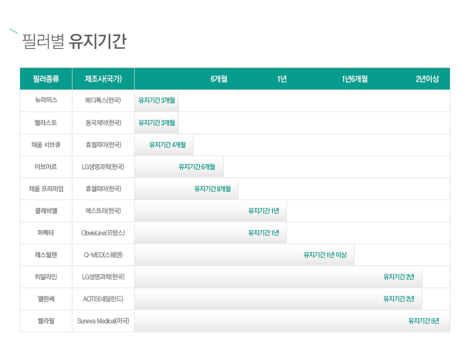Screen dimensions: 470x361
Task: Click '유지기간 2년' in the 히알라인 row
Action: (399, 277)
